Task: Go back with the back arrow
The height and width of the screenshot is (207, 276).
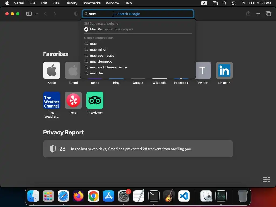Action: (x=45, y=14)
